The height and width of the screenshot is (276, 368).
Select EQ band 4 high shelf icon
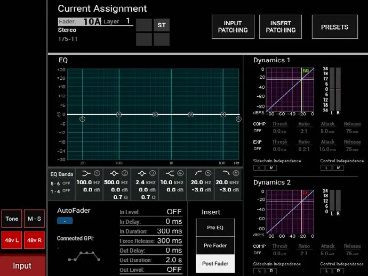pyautogui.click(x=170, y=173)
